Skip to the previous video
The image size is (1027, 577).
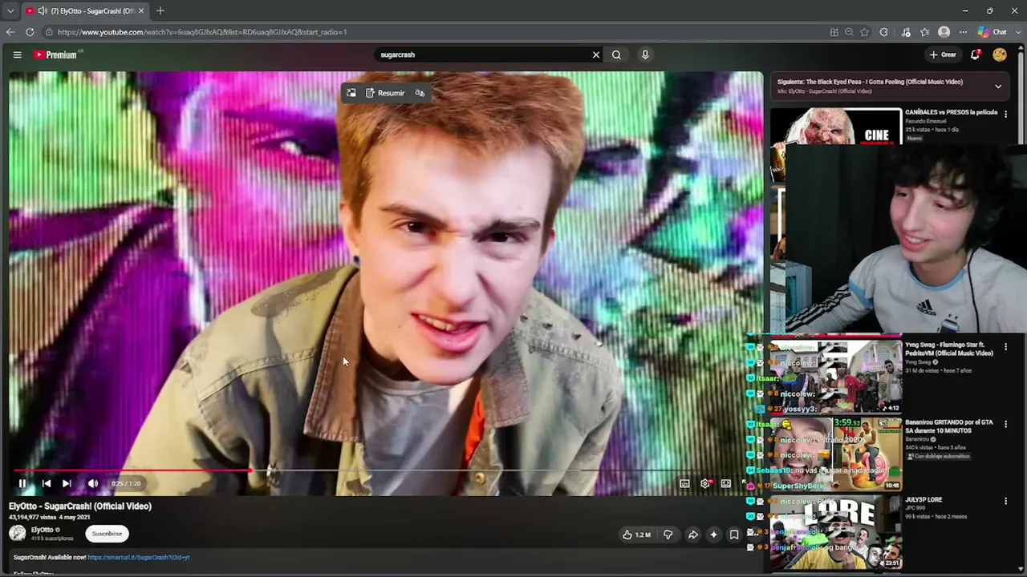(x=47, y=483)
